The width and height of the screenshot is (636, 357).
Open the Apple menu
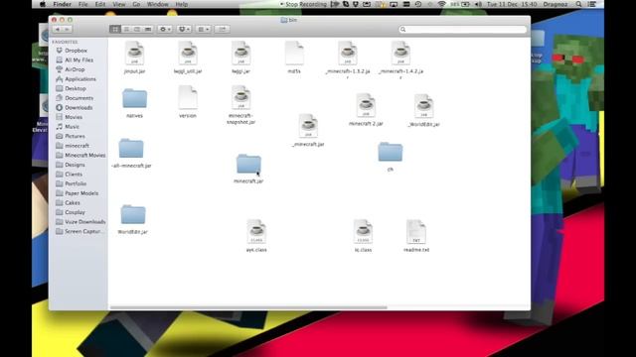(x=42, y=4)
